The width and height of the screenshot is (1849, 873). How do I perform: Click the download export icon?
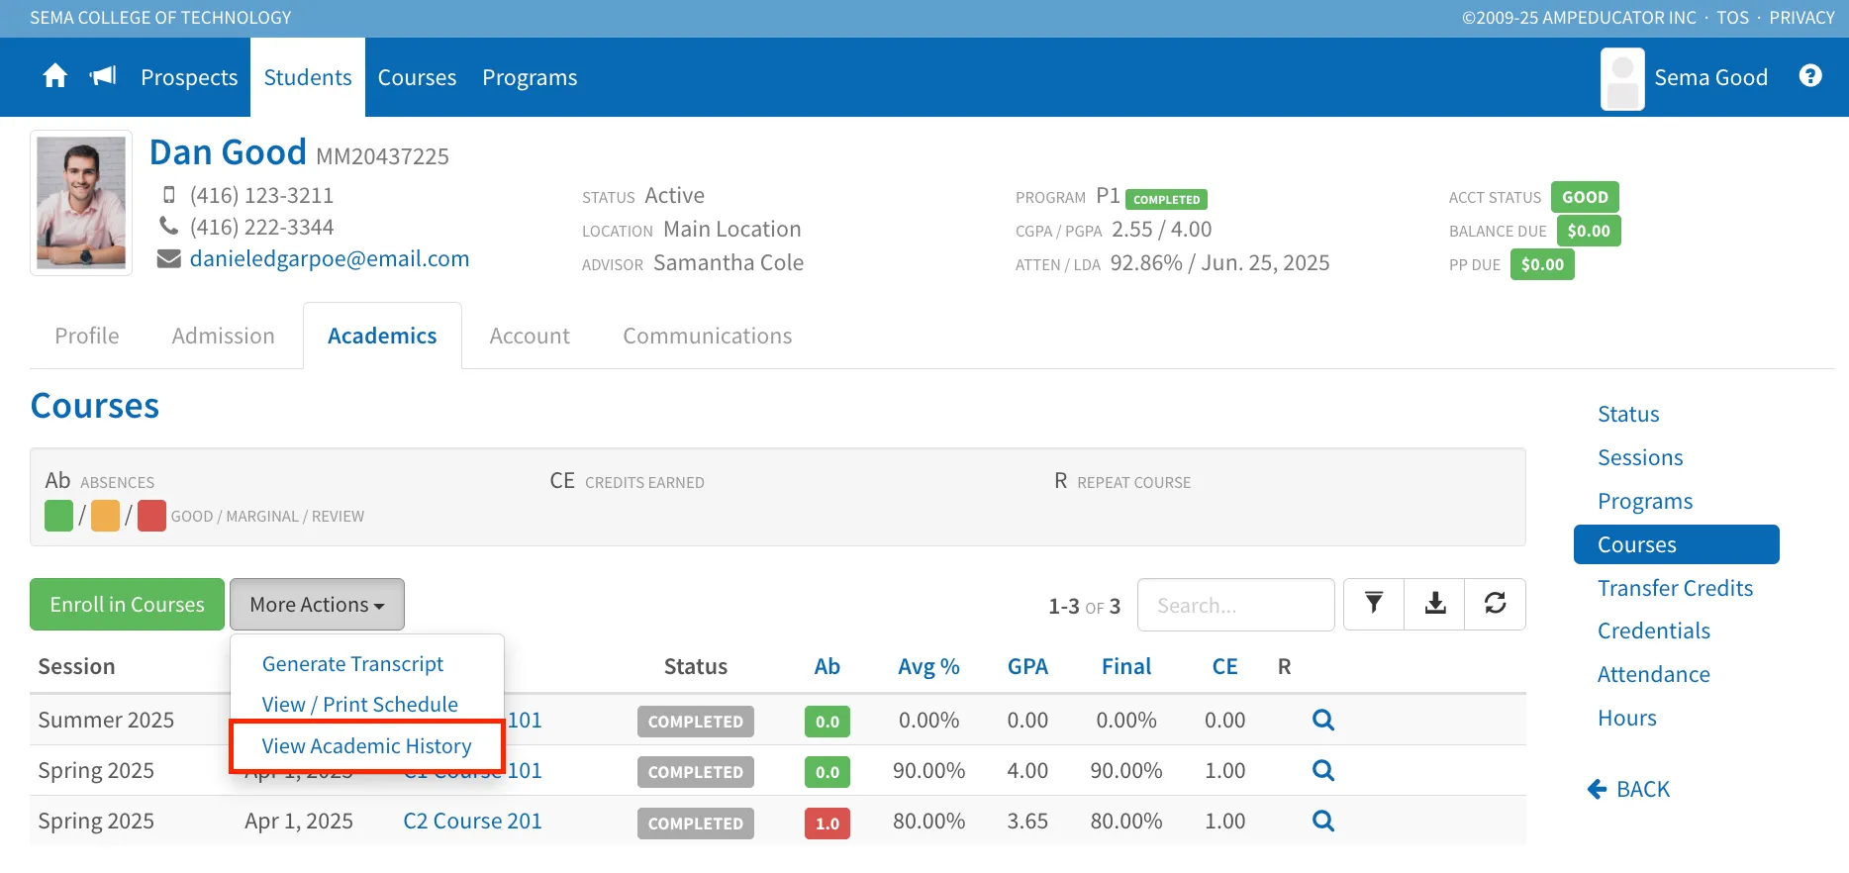[x=1435, y=604]
